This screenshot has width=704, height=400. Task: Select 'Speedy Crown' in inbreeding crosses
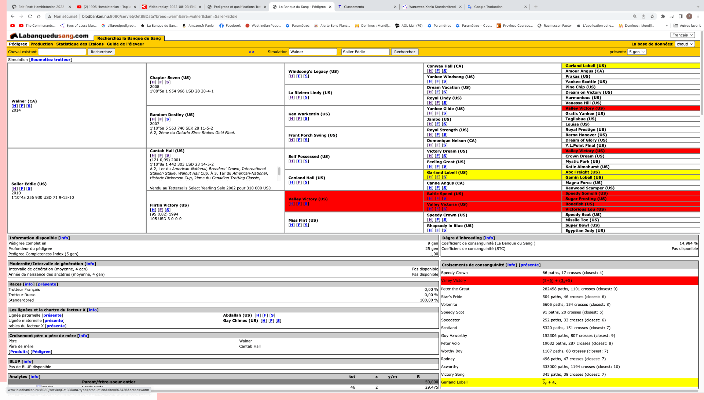point(455,273)
